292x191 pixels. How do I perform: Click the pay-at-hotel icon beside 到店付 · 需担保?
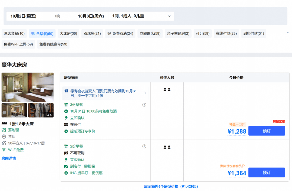tap(66, 166)
